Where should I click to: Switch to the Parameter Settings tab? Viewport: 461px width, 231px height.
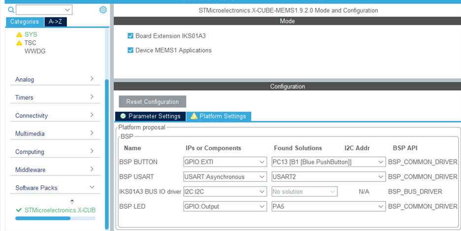(150, 116)
